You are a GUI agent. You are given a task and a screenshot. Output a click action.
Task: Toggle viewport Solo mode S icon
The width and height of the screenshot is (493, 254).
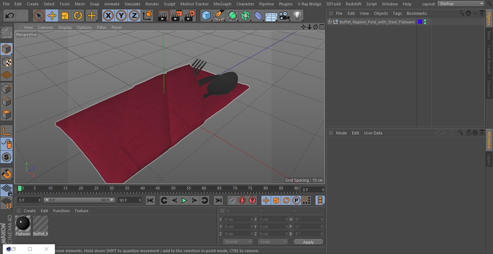(x=7, y=157)
